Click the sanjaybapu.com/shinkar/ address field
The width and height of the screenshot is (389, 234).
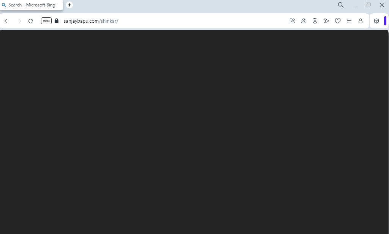point(152,21)
